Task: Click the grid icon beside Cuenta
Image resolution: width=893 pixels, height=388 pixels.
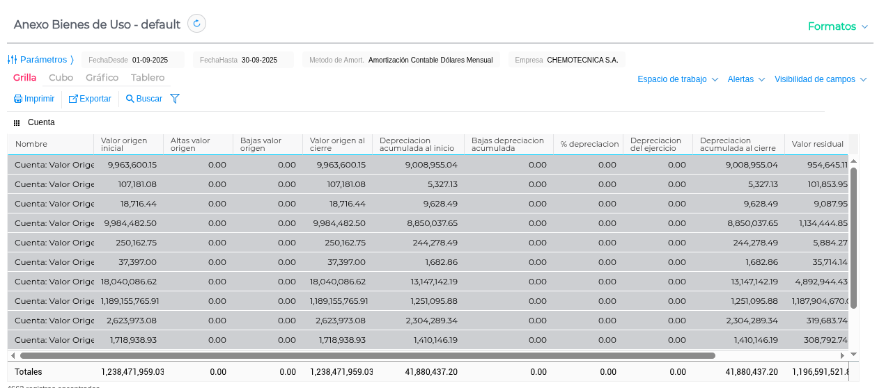Action: click(17, 122)
